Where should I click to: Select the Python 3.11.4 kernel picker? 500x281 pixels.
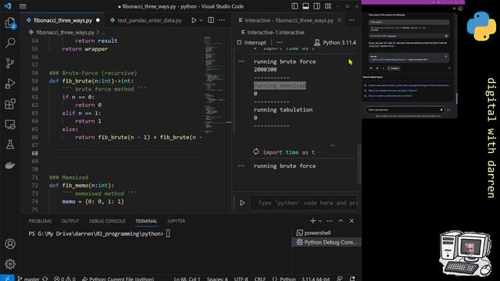pos(335,42)
